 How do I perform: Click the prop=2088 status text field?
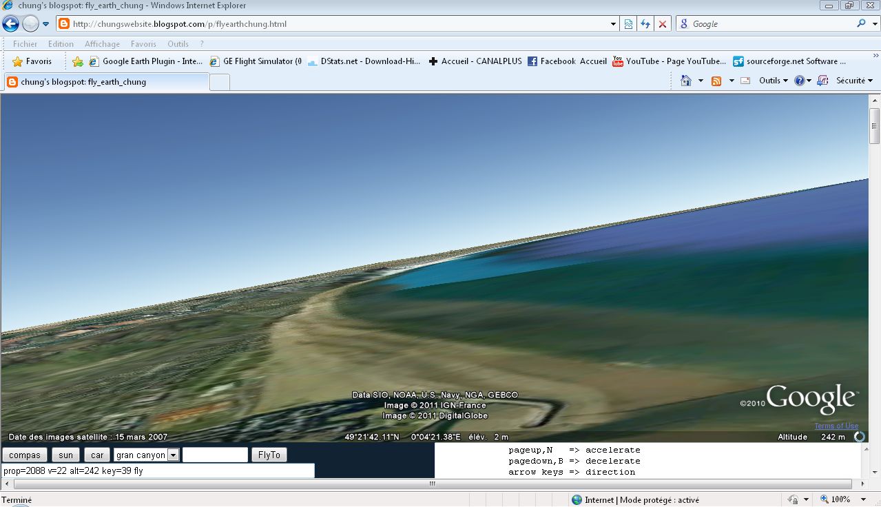158,471
